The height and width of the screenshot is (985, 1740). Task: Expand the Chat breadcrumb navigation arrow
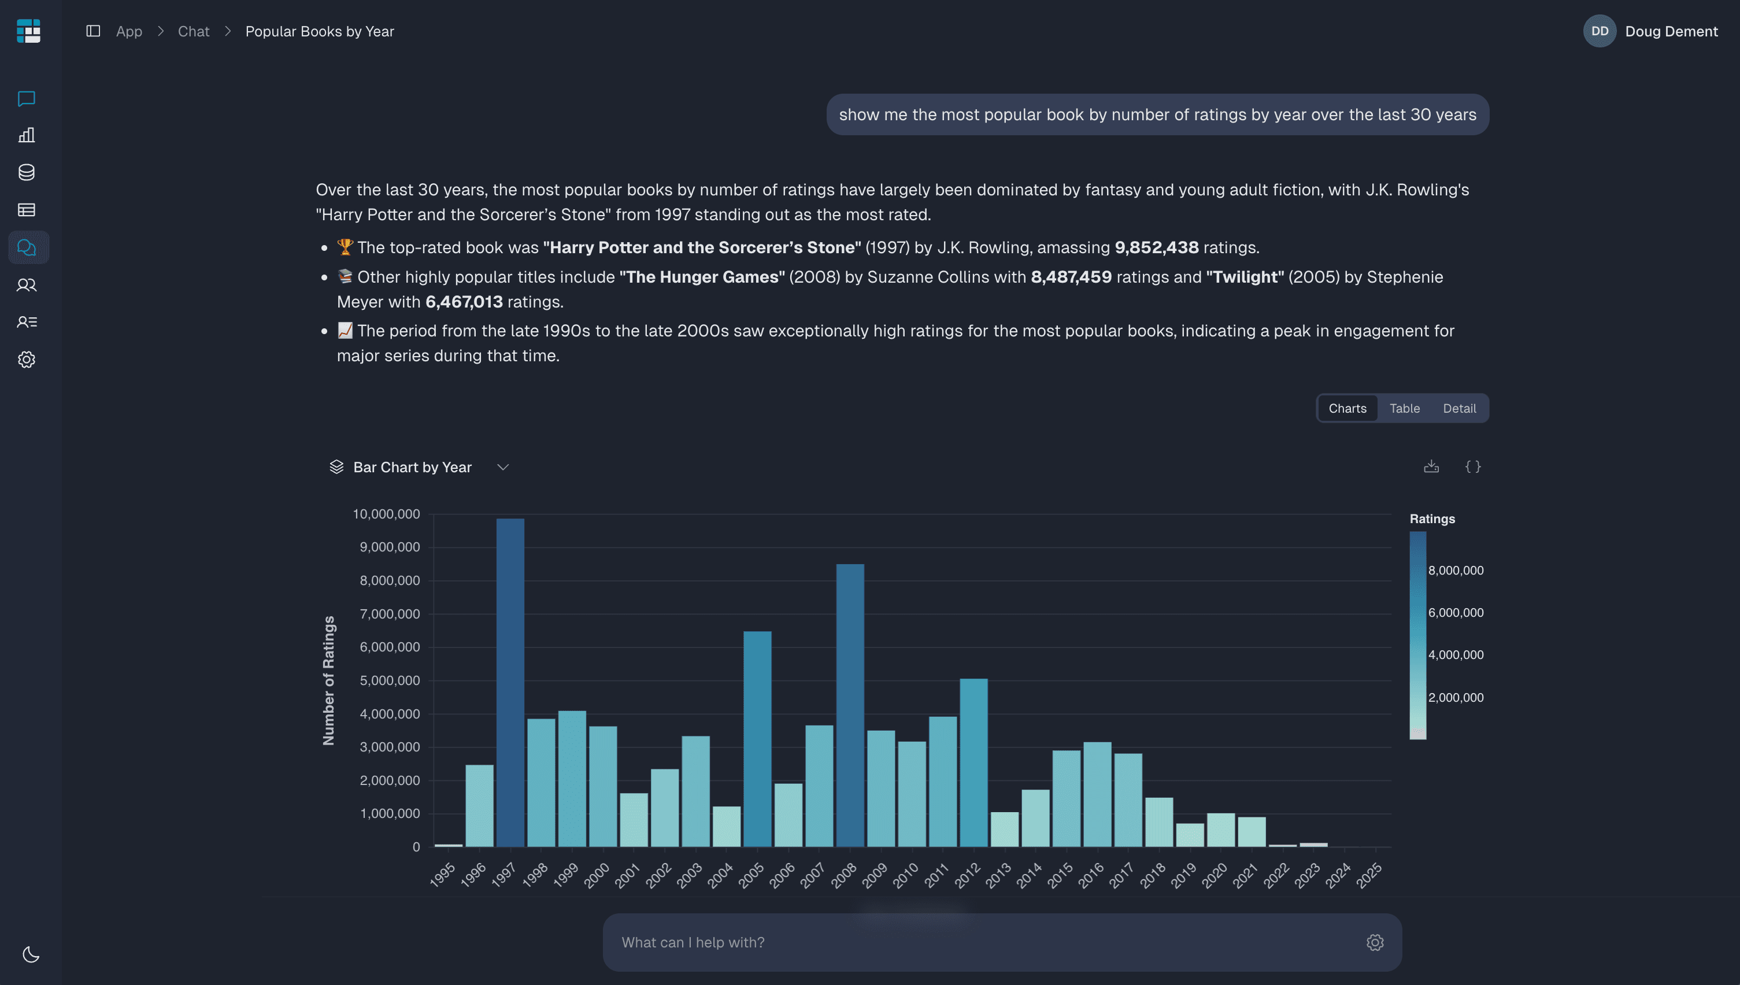tap(228, 31)
